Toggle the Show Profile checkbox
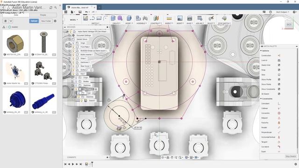The width and height of the screenshot is (299, 168). [x=279, y=79]
